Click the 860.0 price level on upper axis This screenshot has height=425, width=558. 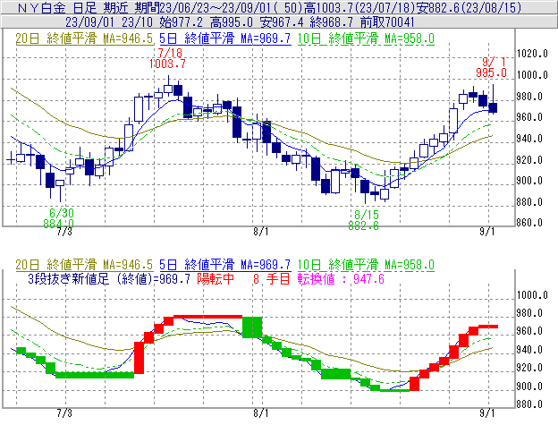529,223
